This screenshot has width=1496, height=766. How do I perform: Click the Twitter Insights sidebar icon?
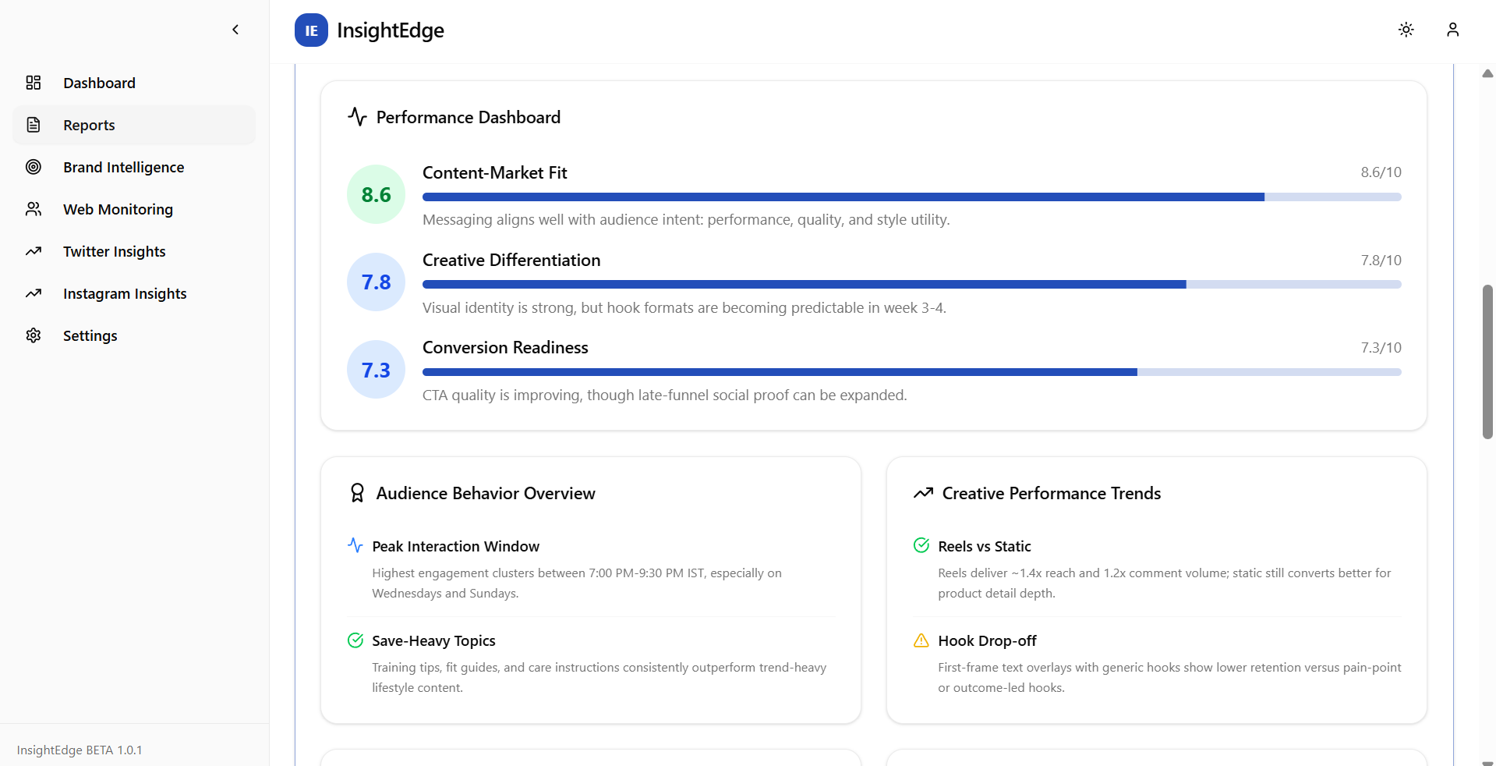click(34, 251)
